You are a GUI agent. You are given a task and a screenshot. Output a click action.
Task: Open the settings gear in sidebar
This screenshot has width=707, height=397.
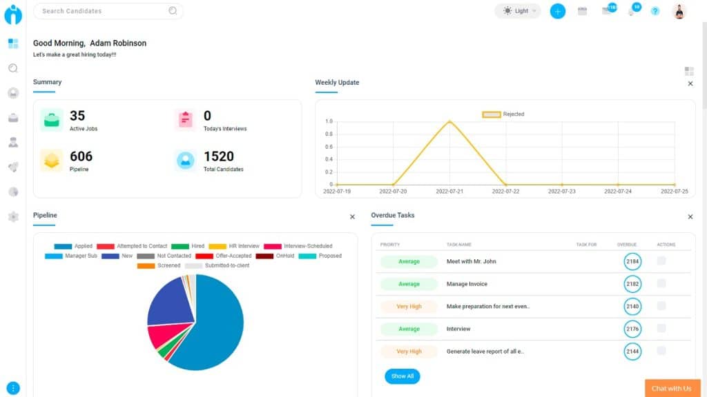point(13,217)
